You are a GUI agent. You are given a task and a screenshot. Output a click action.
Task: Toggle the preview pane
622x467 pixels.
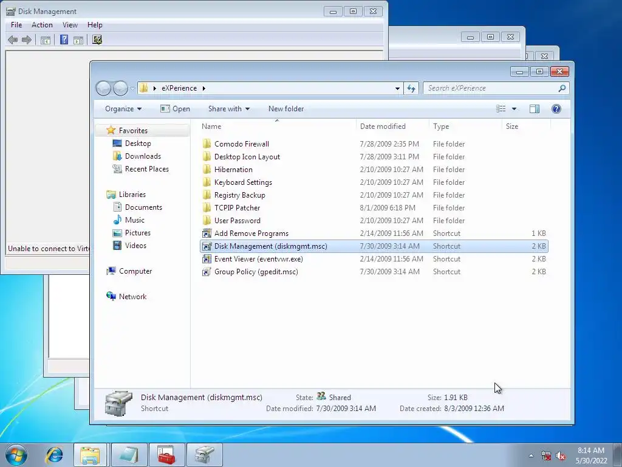click(x=535, y=109)
